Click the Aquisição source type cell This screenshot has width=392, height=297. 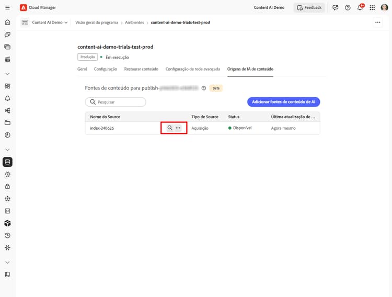pos(200,128)
